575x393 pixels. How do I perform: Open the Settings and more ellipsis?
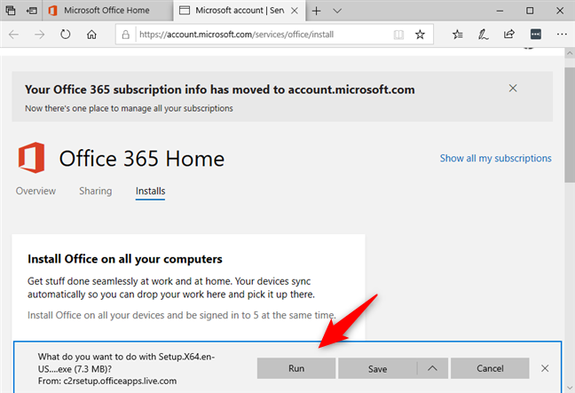pos(562,34)
